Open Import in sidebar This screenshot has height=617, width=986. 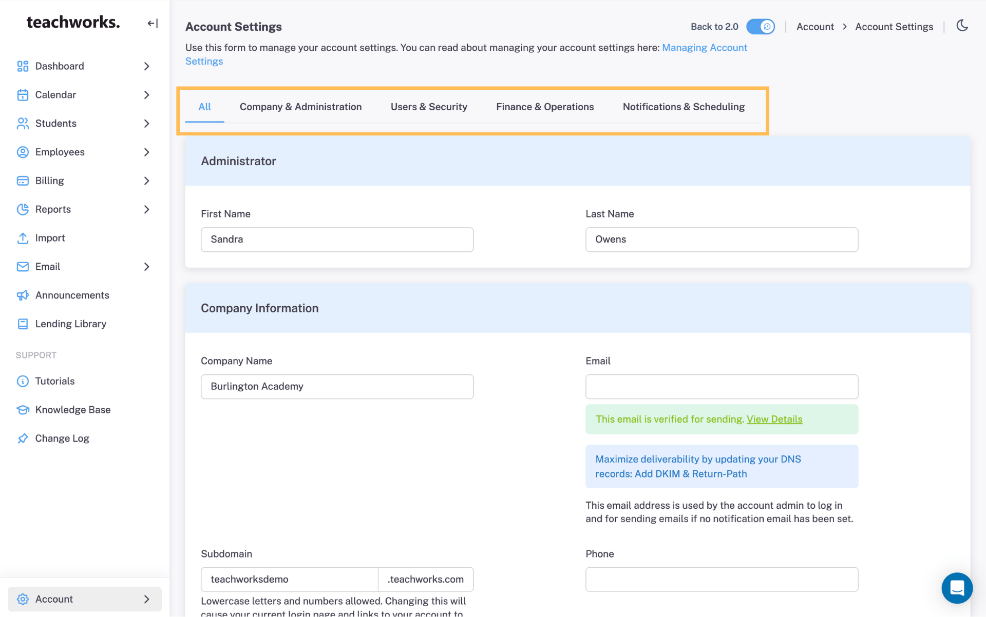(50, 238)
